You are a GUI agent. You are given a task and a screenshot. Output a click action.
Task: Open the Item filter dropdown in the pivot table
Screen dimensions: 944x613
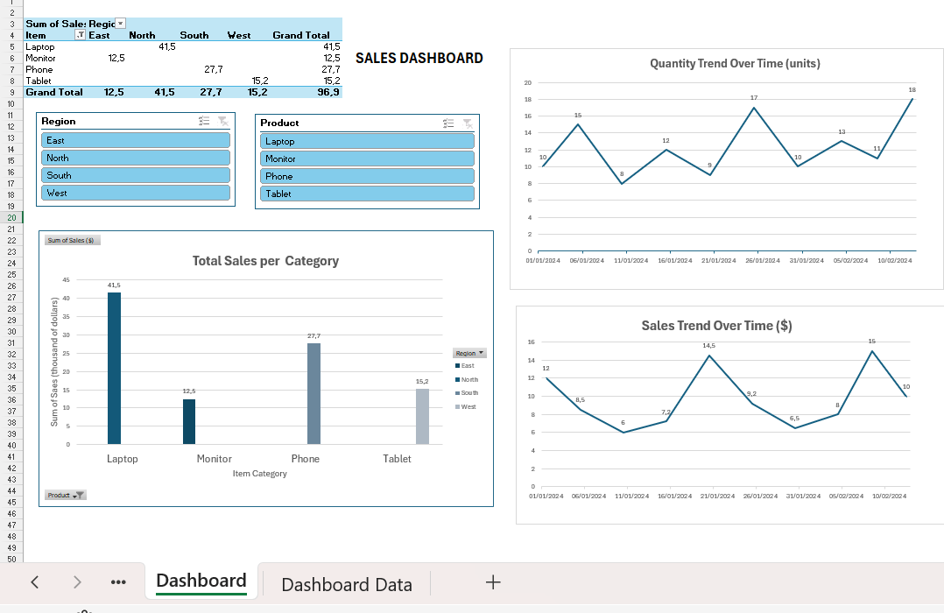tap(81, 35)
